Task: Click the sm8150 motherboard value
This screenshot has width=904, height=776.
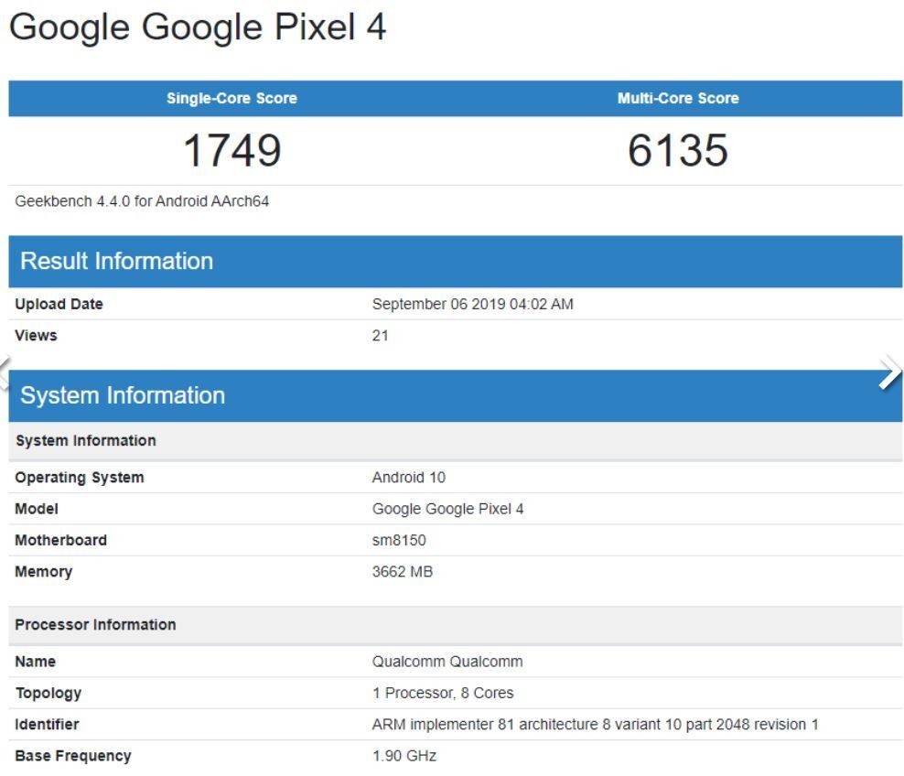Action: pyautogui.click(x=399, y=540)
